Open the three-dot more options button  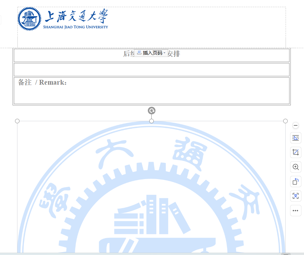(x=296, y=210)
